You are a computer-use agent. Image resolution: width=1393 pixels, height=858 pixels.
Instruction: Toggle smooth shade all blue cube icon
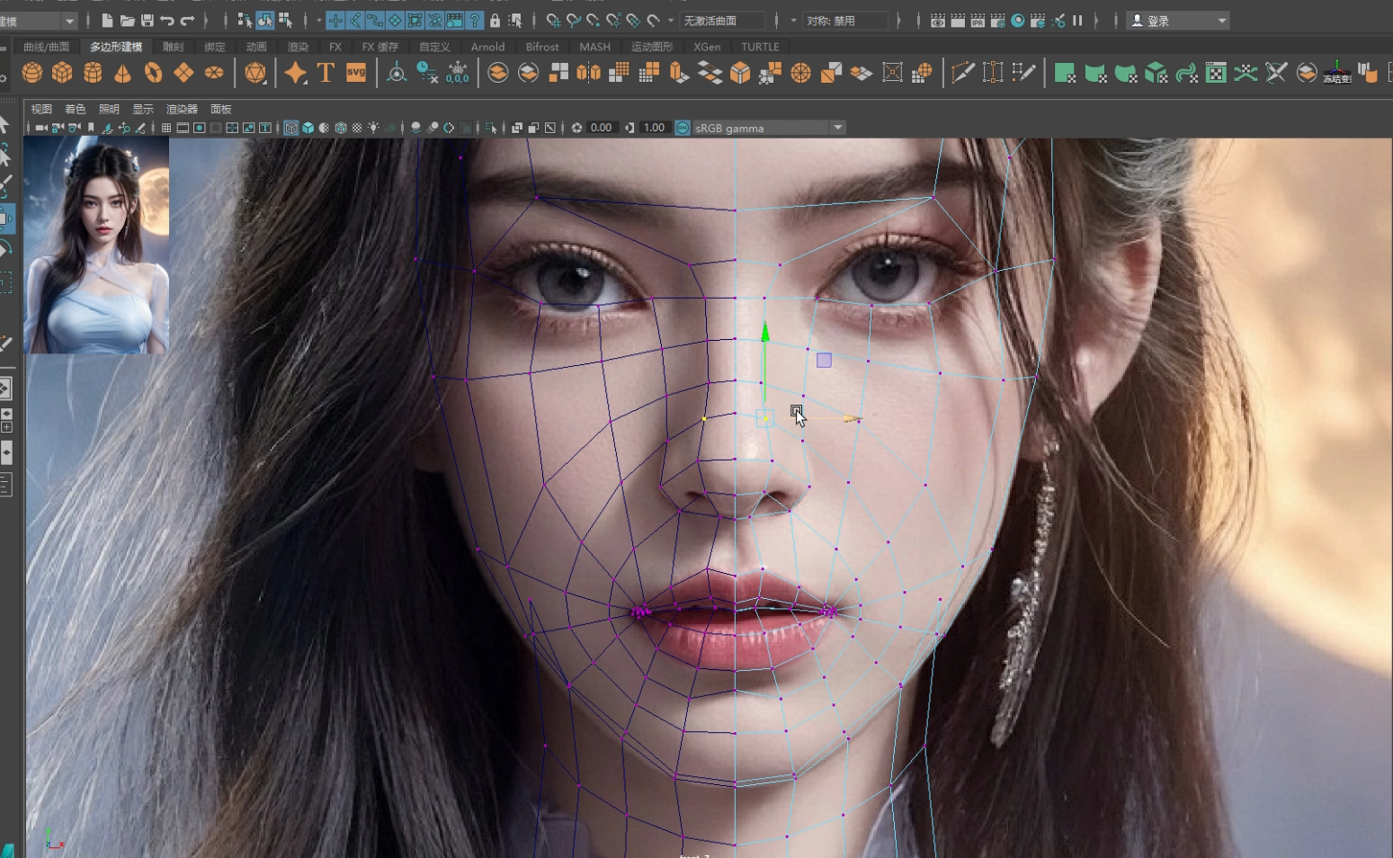[x=308, y=128]
